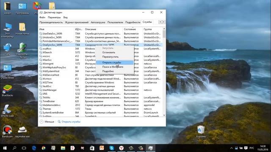Select the Корзина recycle bin icon
The height and width of the screenshot is (152, 271).
coord(201,131)
